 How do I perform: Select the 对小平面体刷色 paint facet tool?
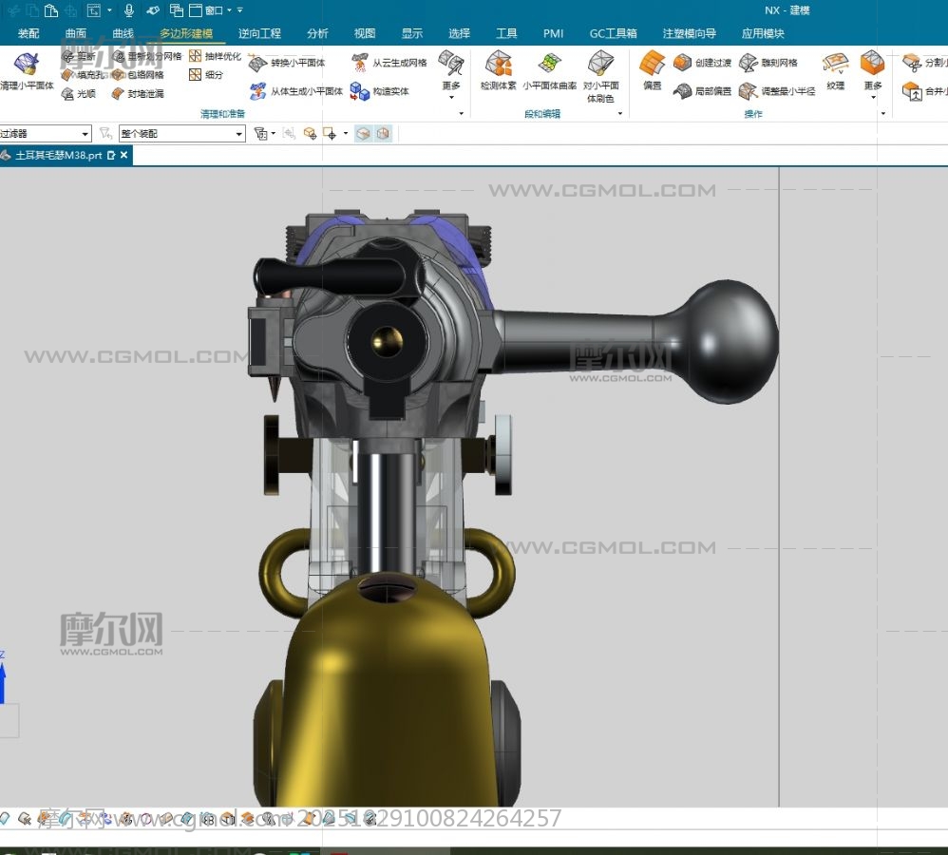[x=600, y=65]
